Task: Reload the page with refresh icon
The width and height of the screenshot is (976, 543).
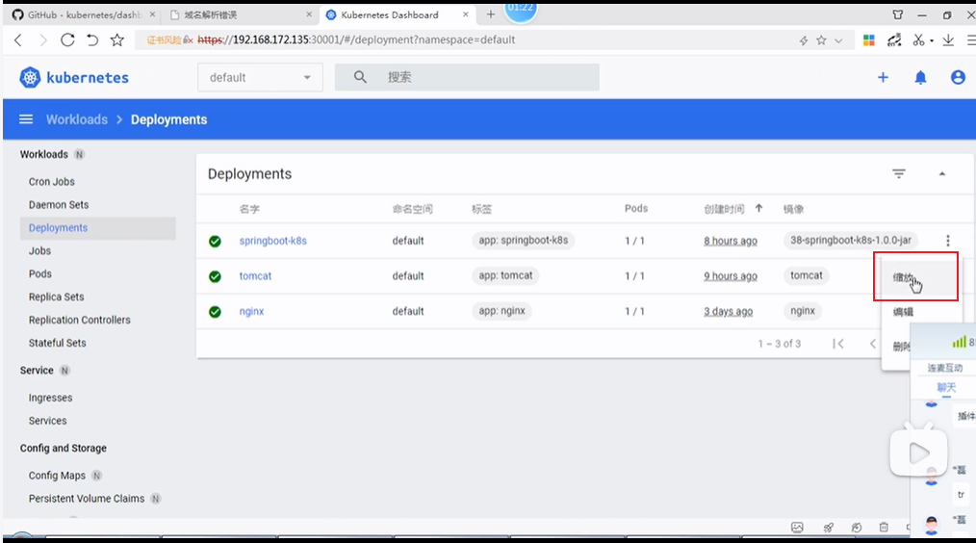Action: coord(67,40)
